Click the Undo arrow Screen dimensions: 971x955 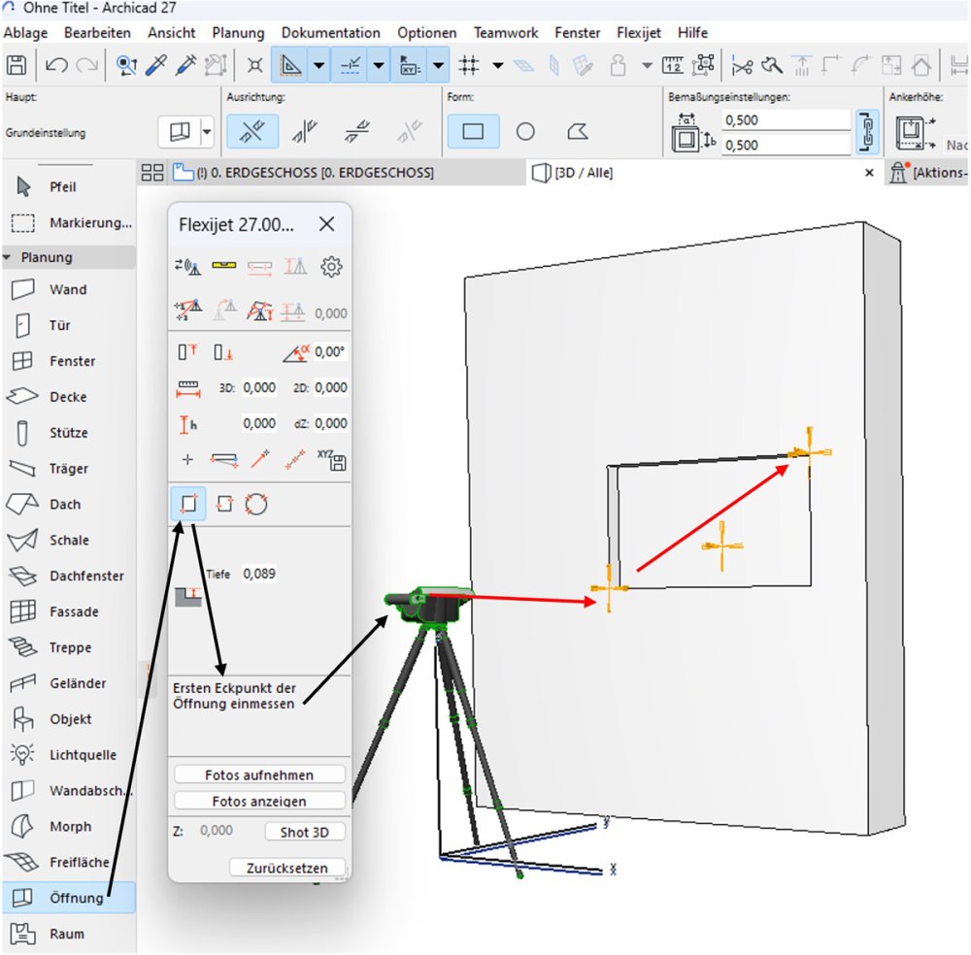(56, 65)
